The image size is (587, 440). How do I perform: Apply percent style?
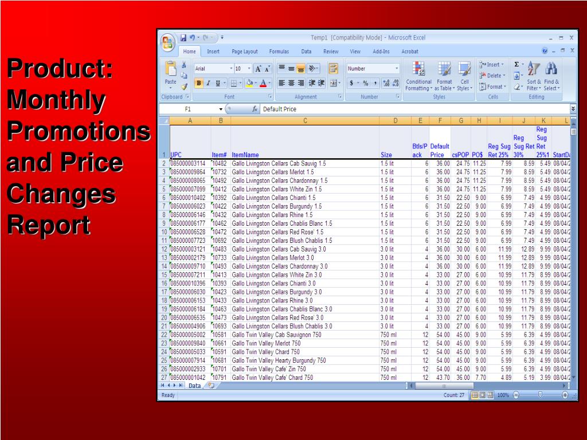(365, 83)
